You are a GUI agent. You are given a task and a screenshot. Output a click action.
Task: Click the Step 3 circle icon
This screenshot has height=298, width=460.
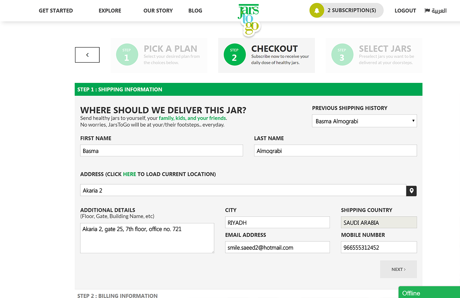click(342, 55)
